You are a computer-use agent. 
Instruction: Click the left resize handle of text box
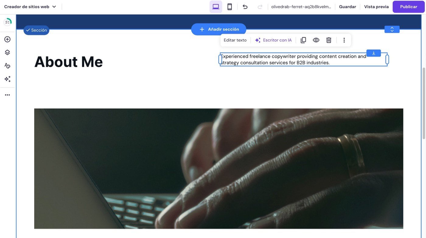click(220, 59)
